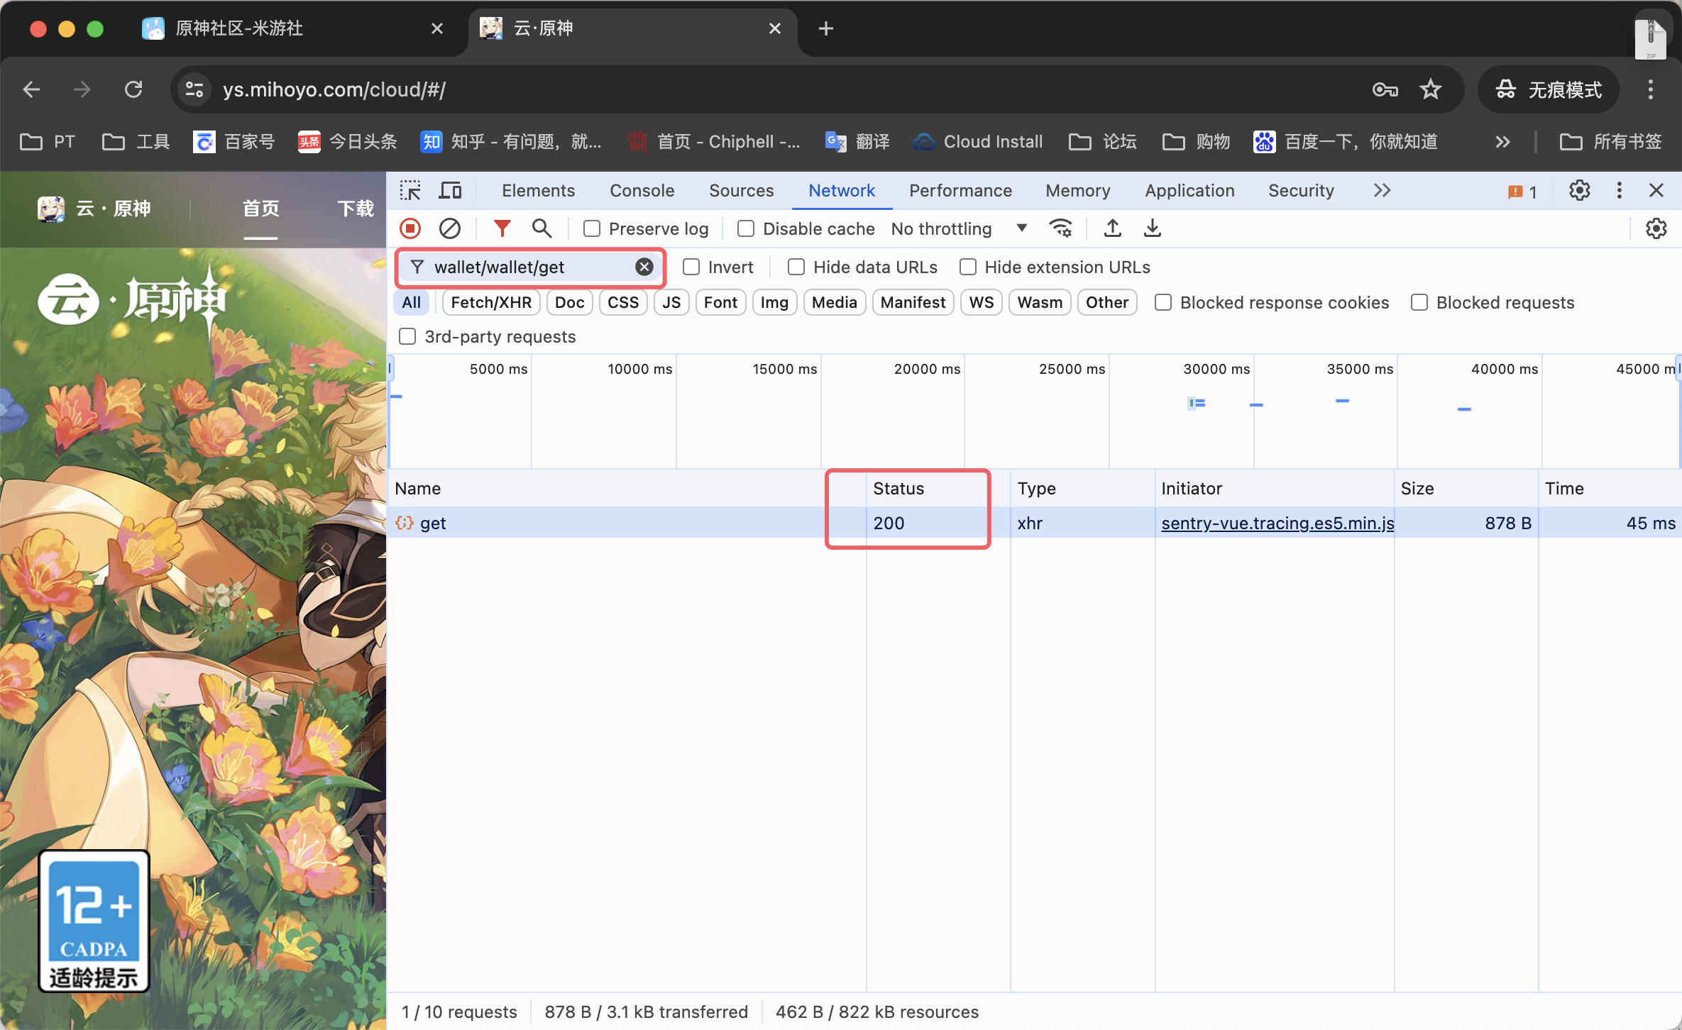Activate the inspect element picker icon
Screen dimensions: 1682x1030
[x=410, y=190]
